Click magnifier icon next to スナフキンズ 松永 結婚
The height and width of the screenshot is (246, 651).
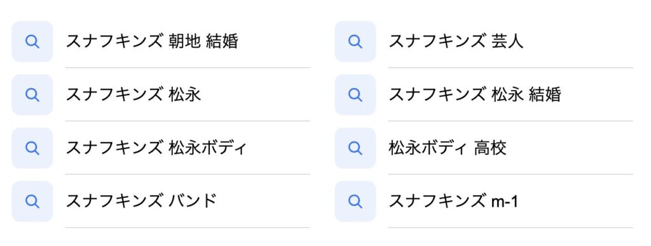coord(355,95)
